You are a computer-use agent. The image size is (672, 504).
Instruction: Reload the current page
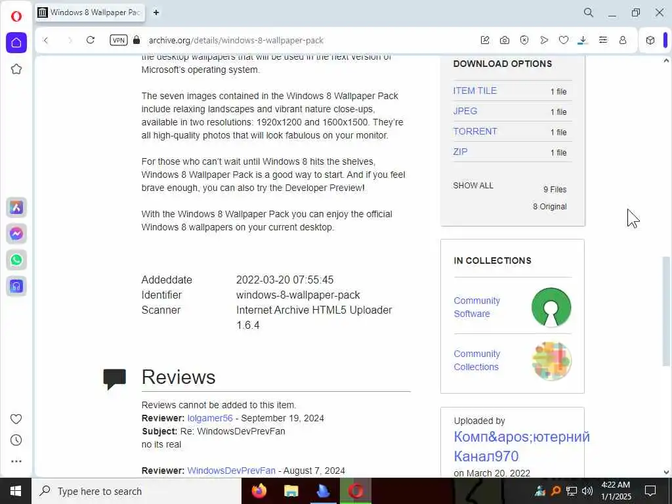91,40
